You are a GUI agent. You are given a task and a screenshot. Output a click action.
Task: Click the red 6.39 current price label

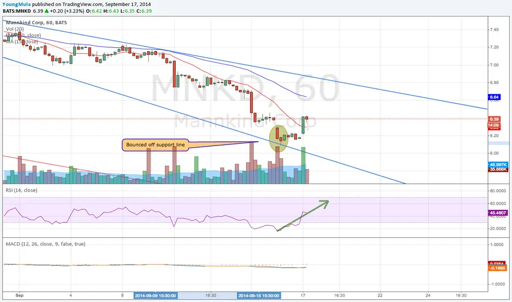point(494,119)
